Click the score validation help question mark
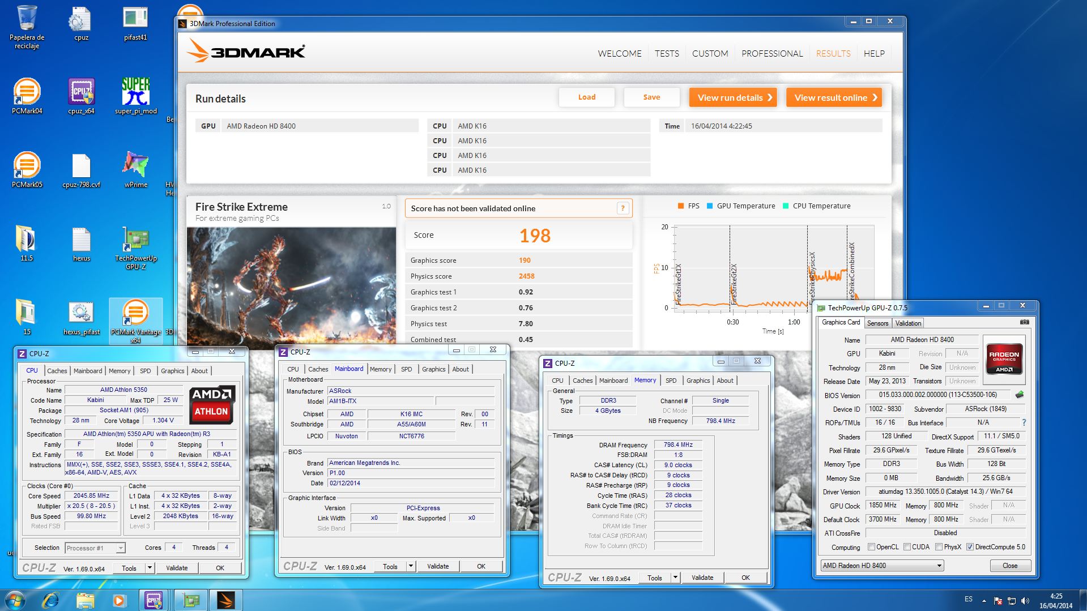This screenshot has width=1087, height=611. point(623,208)
